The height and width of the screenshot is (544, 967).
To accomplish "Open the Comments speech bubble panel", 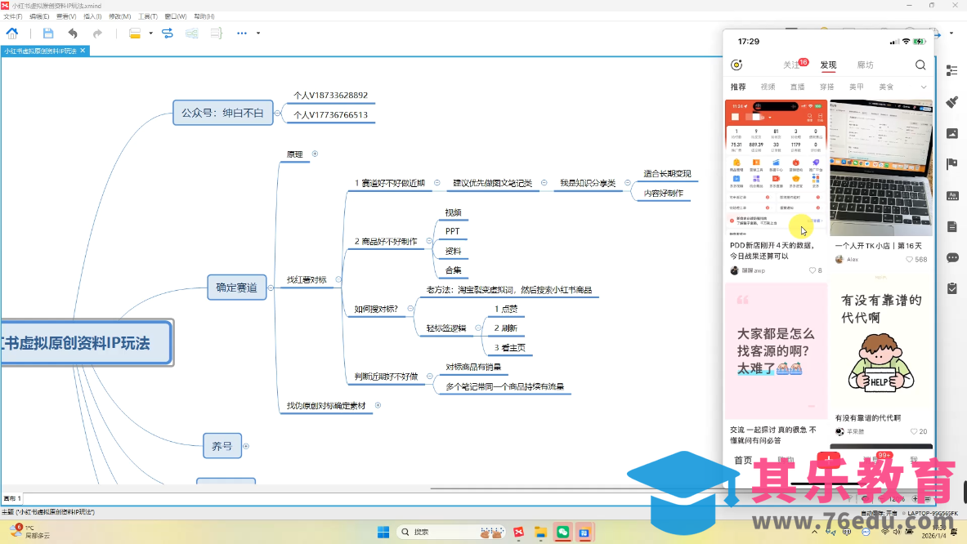I will tap(951, 257).
